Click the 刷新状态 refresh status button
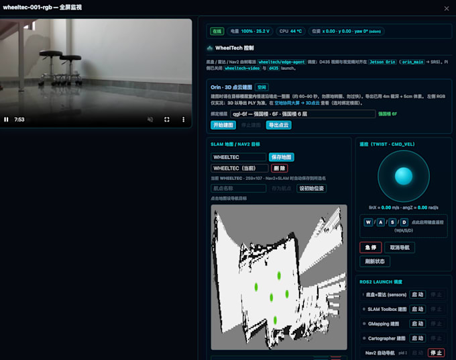This screenshot has width=456, height=360. [375, 261]
